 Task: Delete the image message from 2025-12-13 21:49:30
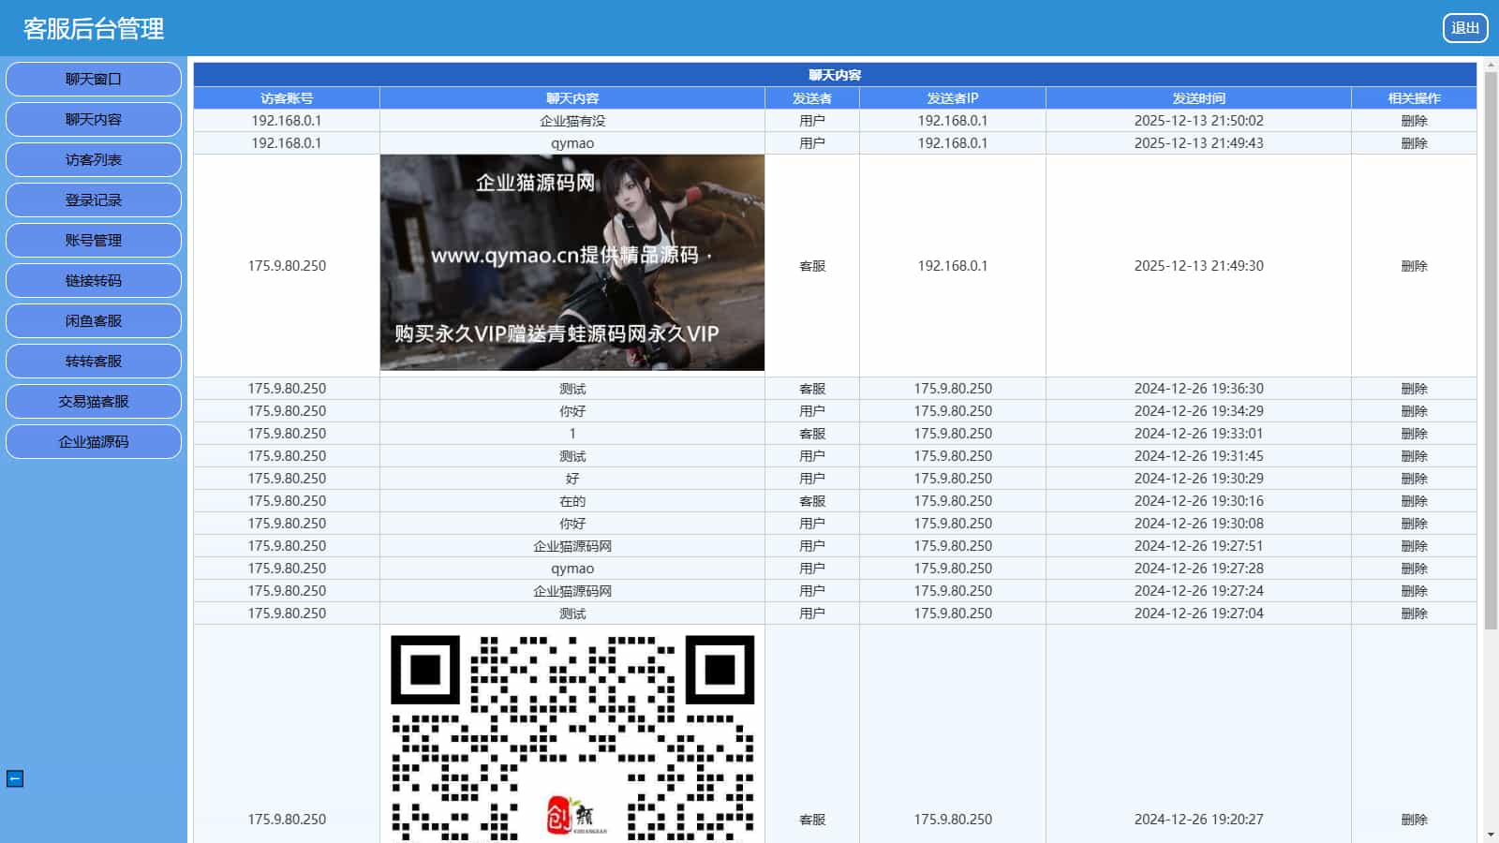coord(1413,266)
